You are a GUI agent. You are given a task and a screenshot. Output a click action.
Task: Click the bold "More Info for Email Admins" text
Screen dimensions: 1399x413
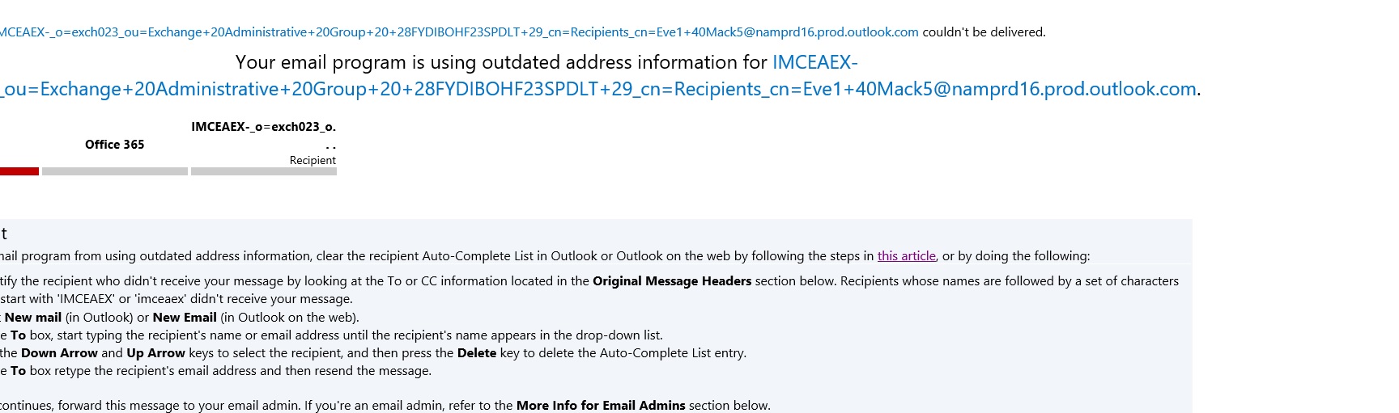coord(601,406)
